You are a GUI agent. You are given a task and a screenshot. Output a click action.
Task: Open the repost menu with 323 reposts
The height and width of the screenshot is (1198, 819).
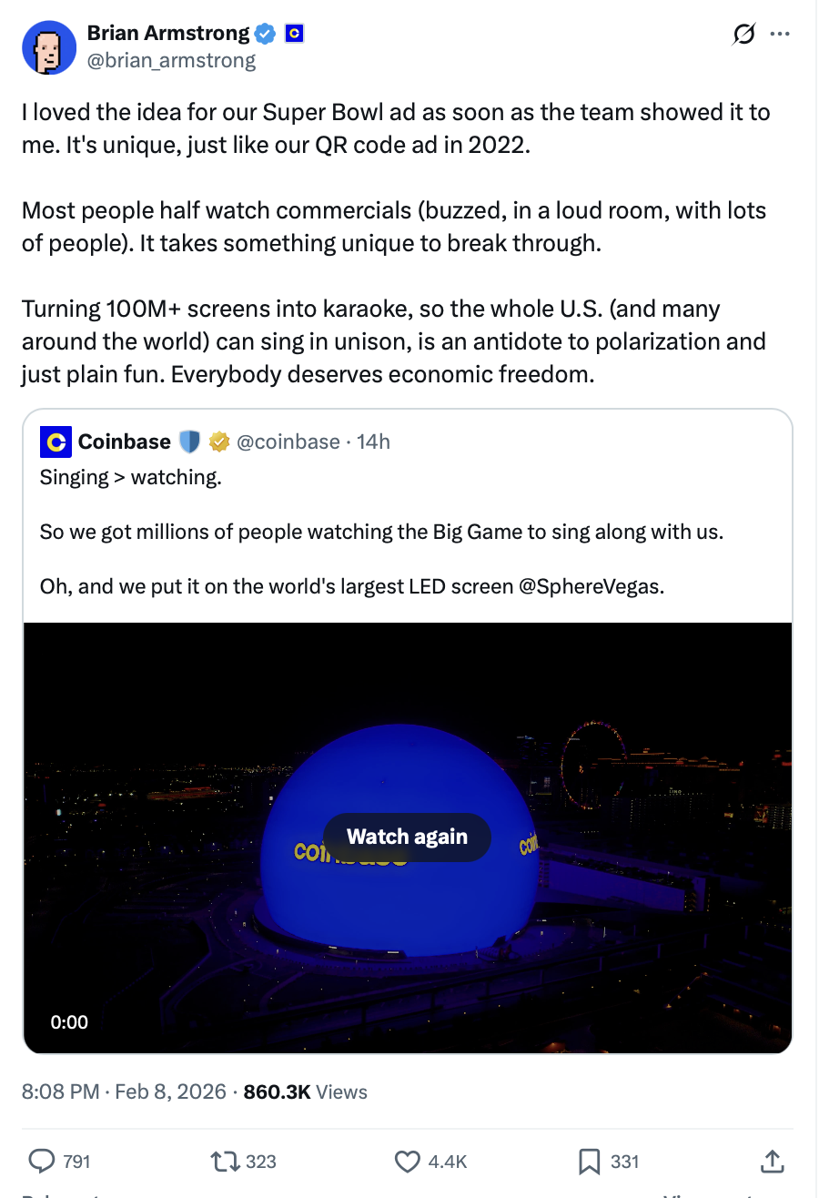(x=222, y=1161)
